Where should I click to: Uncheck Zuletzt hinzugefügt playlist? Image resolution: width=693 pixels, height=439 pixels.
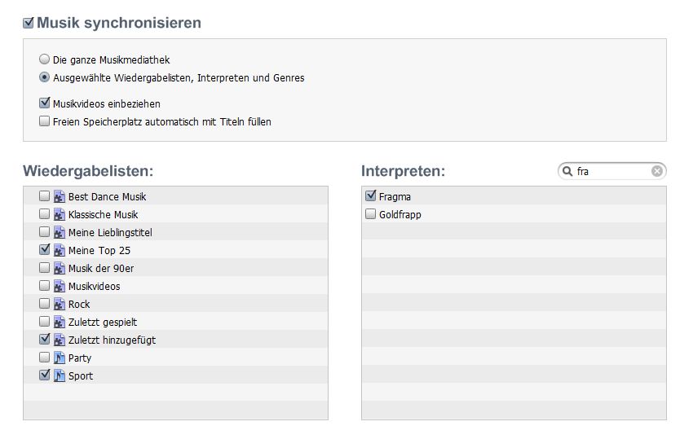[44, 339]
